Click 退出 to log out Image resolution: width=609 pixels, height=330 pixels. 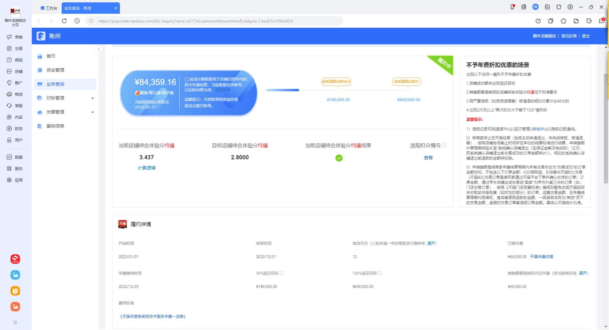586,36
